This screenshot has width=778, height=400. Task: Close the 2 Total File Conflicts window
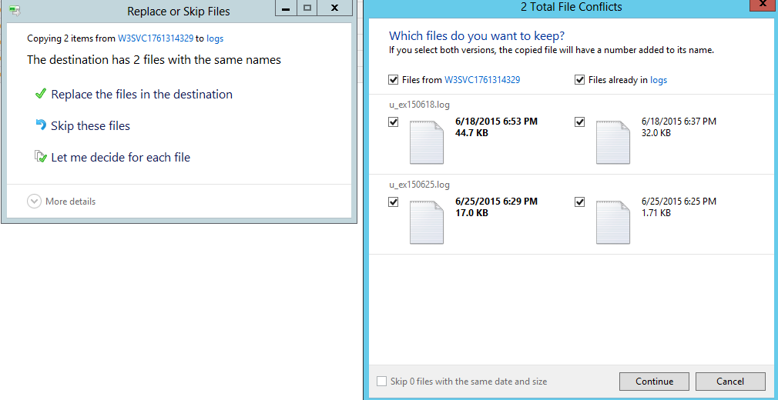(x=763, y=5)
